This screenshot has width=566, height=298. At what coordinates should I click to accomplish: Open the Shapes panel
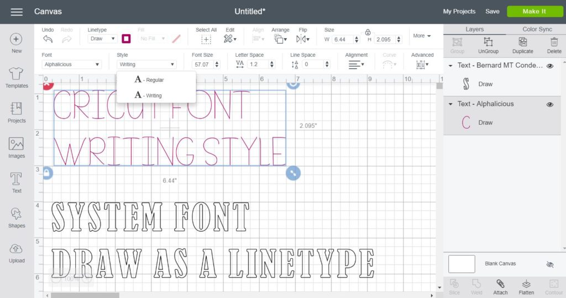click(x=16, y=217)
